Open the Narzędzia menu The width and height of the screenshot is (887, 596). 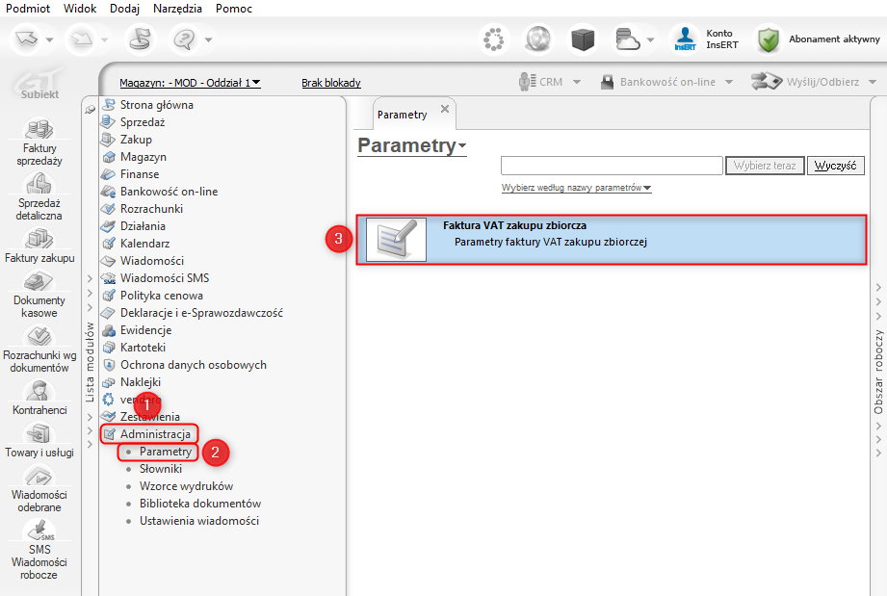(177, 9)
